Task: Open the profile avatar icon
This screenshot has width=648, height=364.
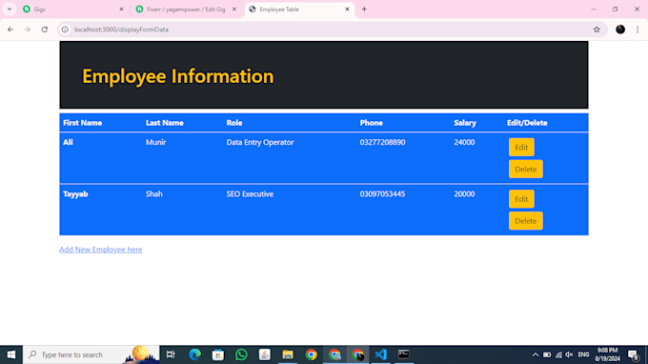Action: pos(620,30)
